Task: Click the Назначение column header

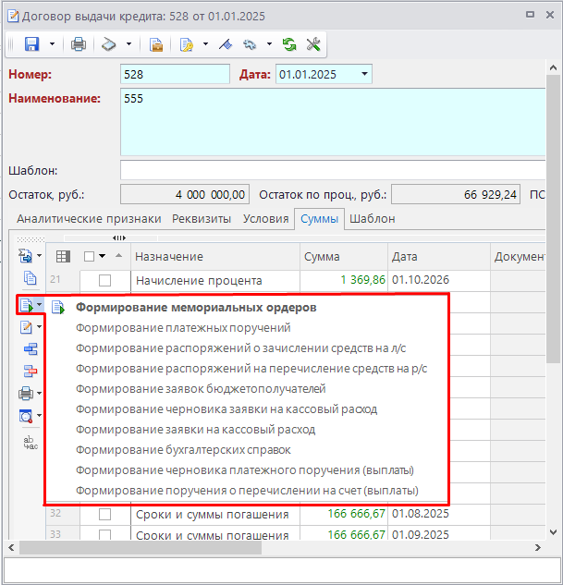Action: (x=169, y=256)
